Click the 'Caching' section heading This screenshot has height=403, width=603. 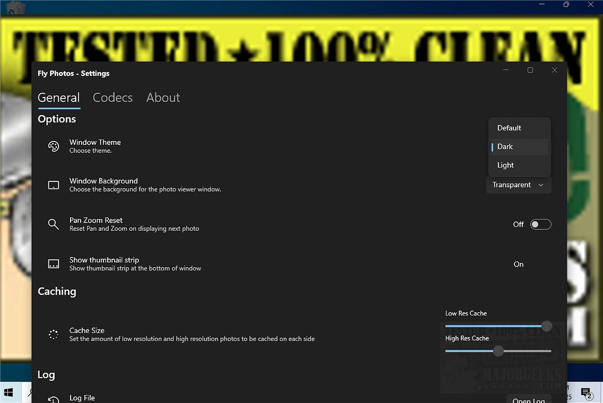[x=57, y=291]
